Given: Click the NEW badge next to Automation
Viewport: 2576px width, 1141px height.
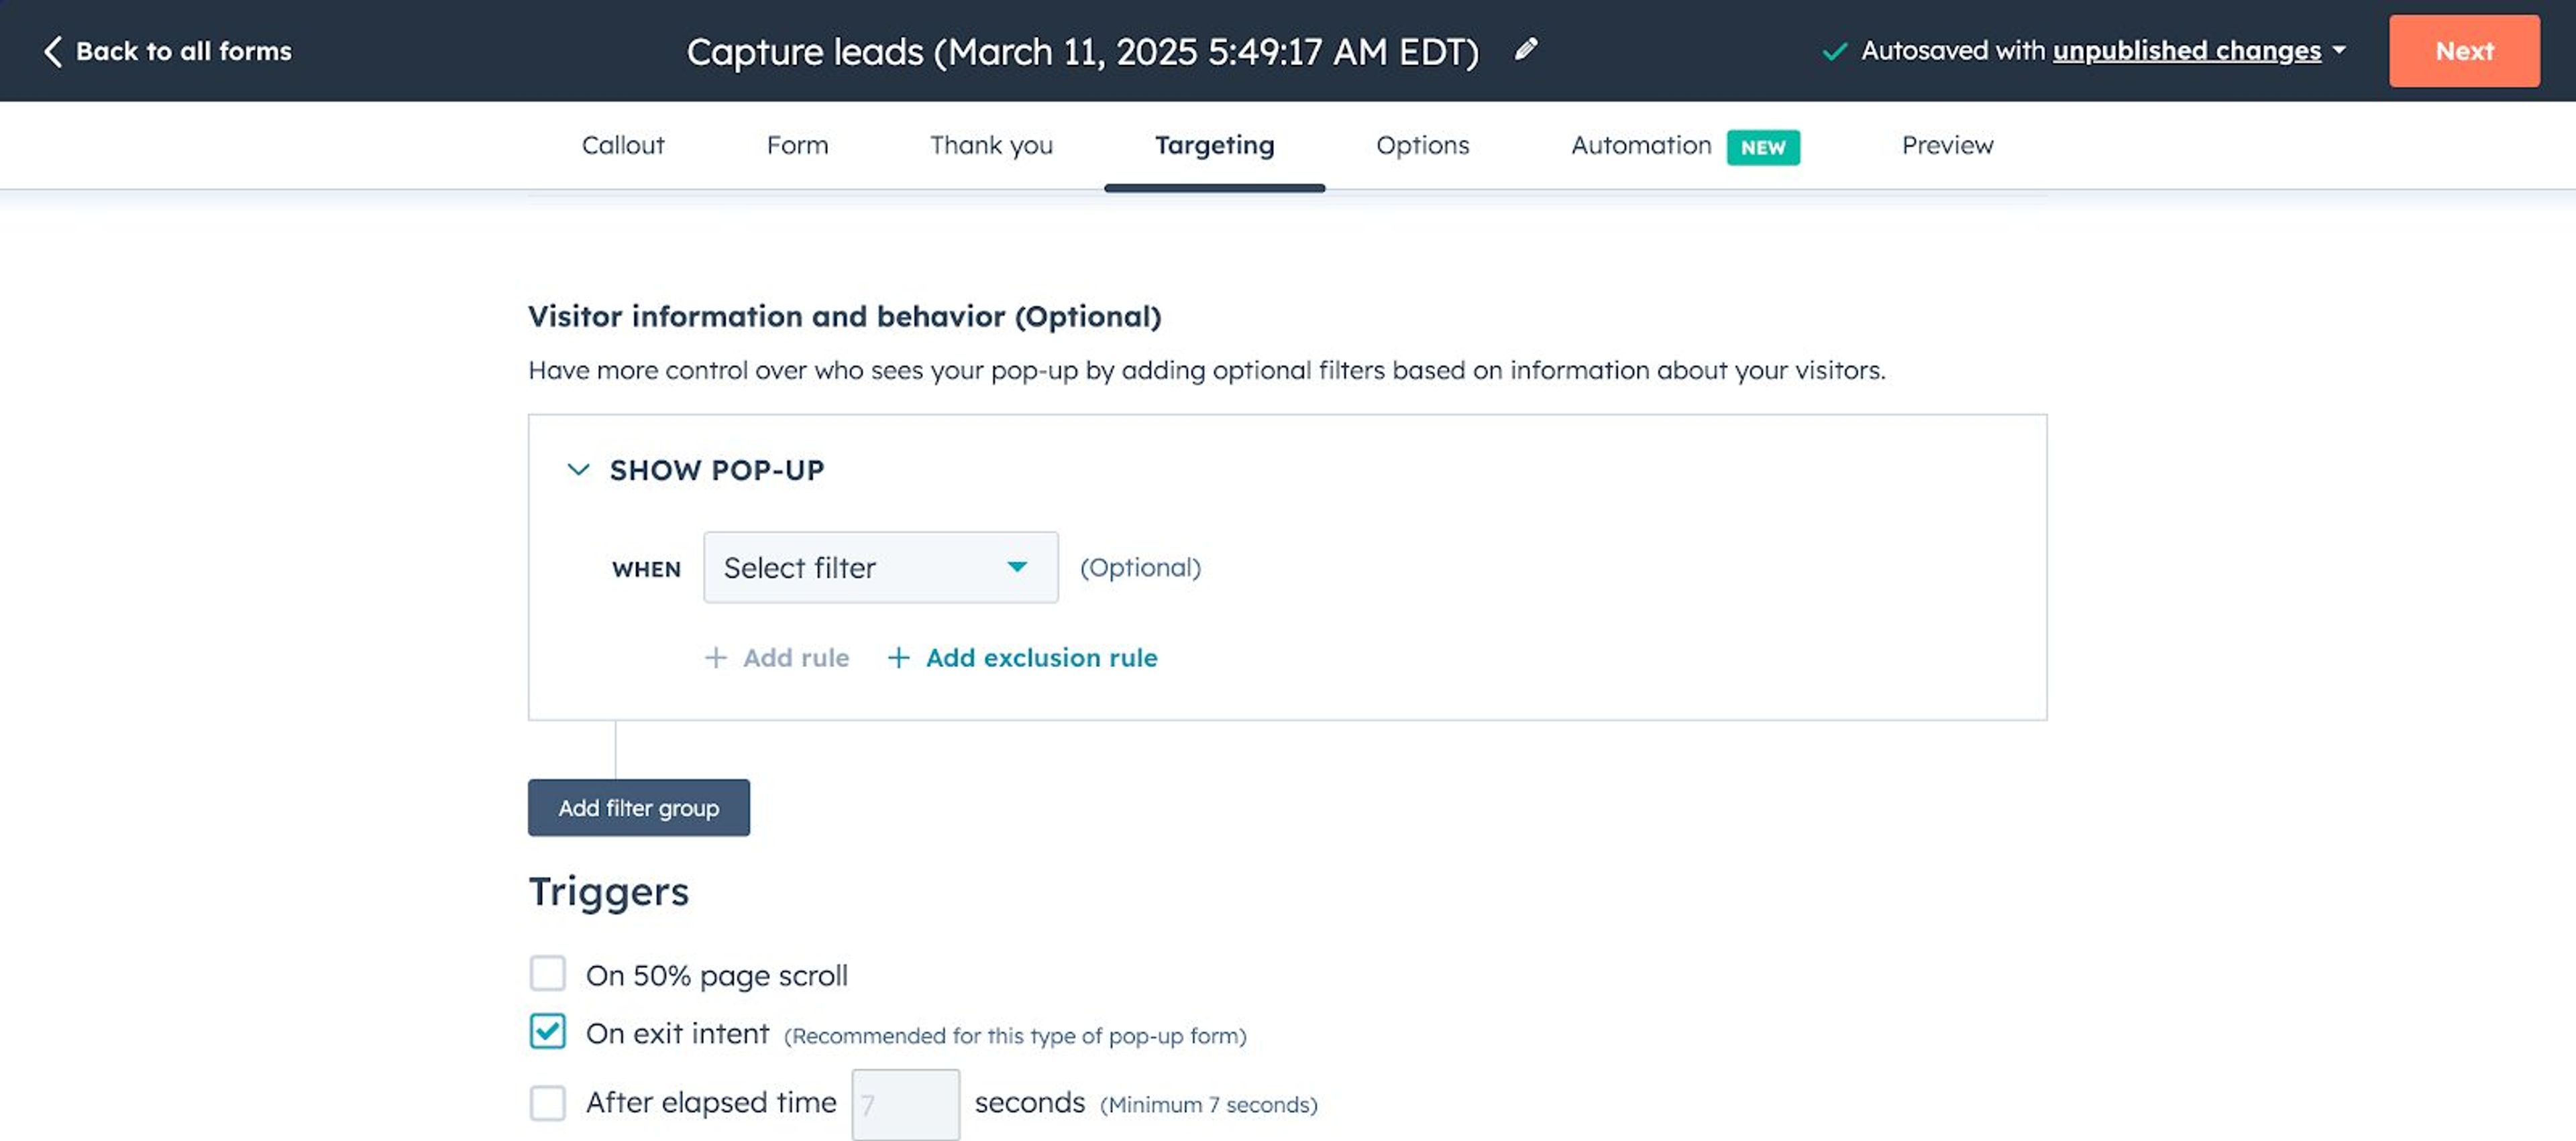Looking at the screenshot, I should coord(1763,147).
